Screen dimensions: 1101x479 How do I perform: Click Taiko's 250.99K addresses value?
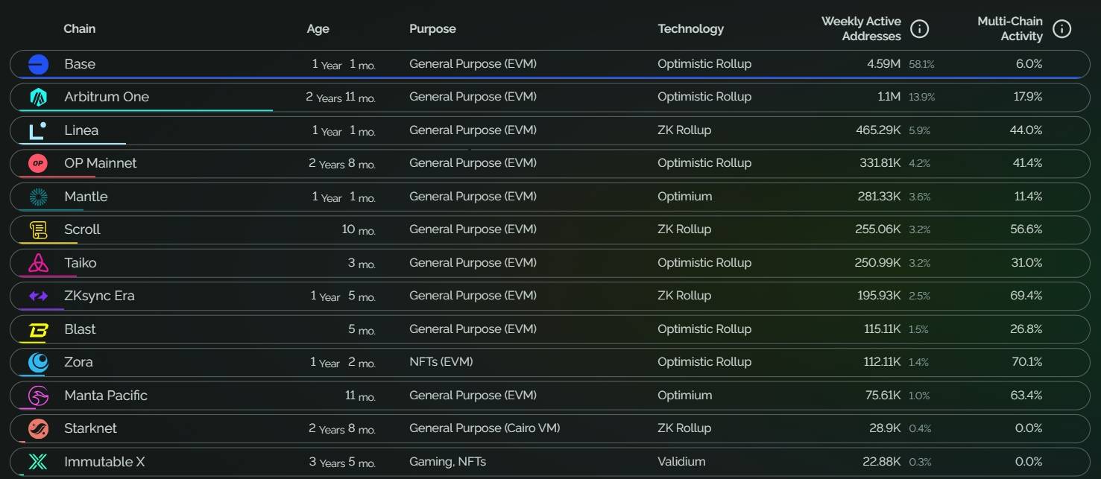click(x=878, y=263)
